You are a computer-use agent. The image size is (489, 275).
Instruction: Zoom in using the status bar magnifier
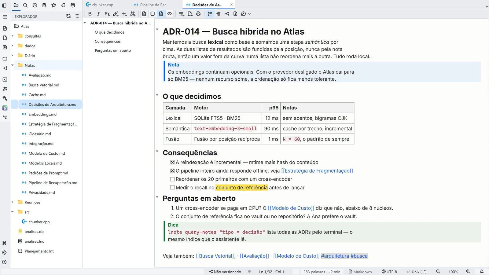coord(468,272)
